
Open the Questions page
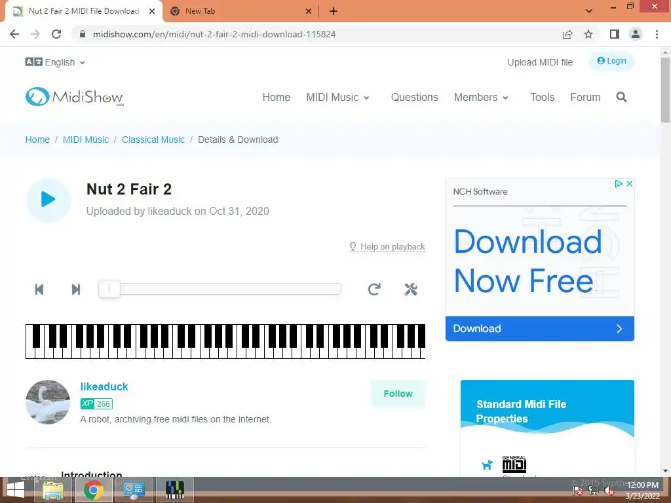pyautogui.click(x=414, y=98)
